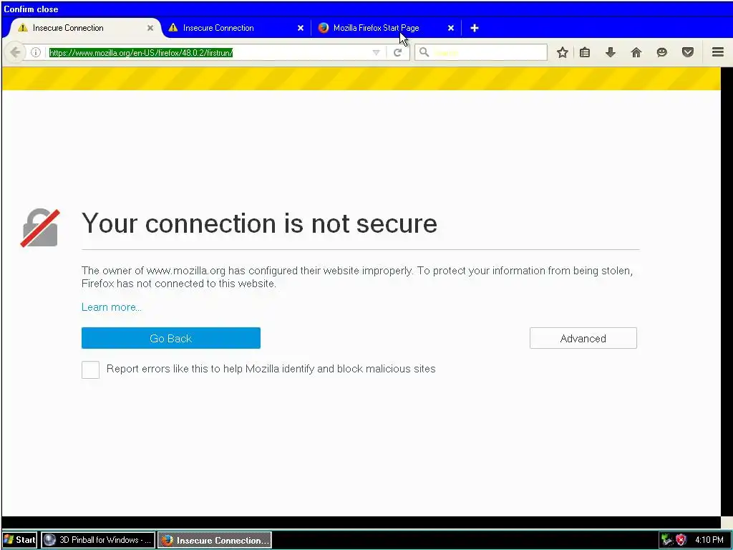Click red shield security tray icon
733x550 pixels.
pos(681,540)
